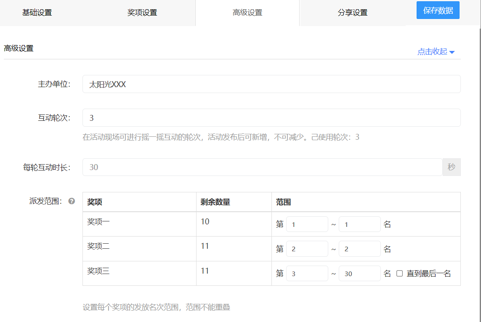Screen dimensions: 481x322
Task: Select 奖项三 range end input showing 30
Action: tap(359, 273)
